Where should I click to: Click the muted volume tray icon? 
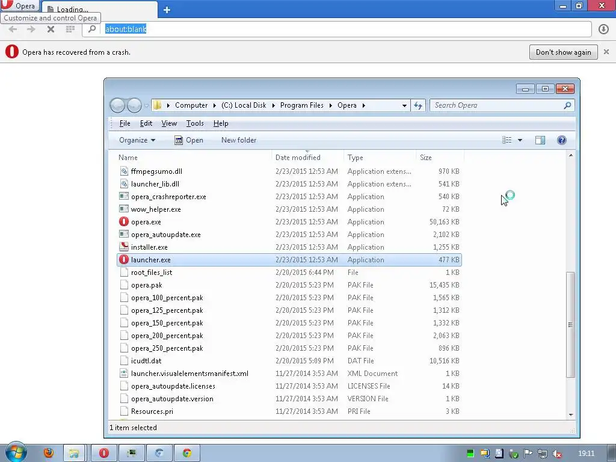556,454
